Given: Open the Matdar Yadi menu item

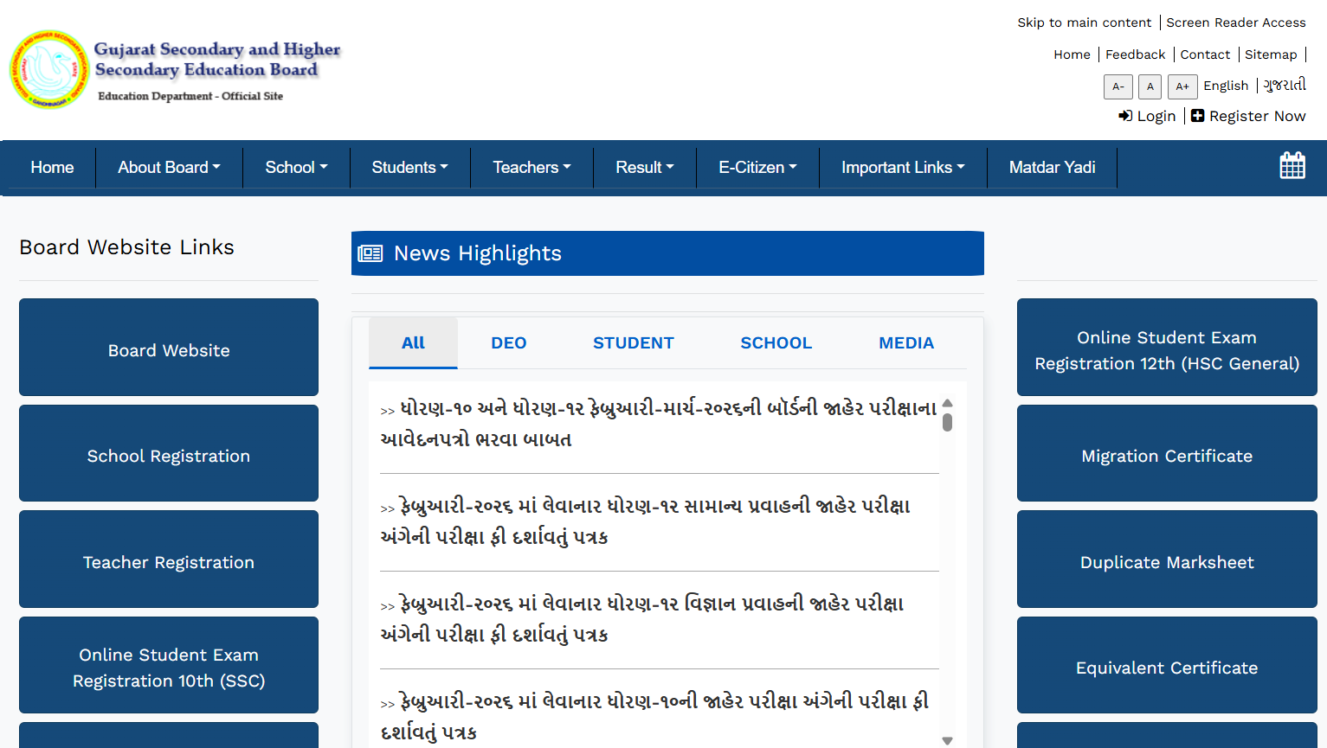Looking at the screenshot, I should tap(1052, 167).
